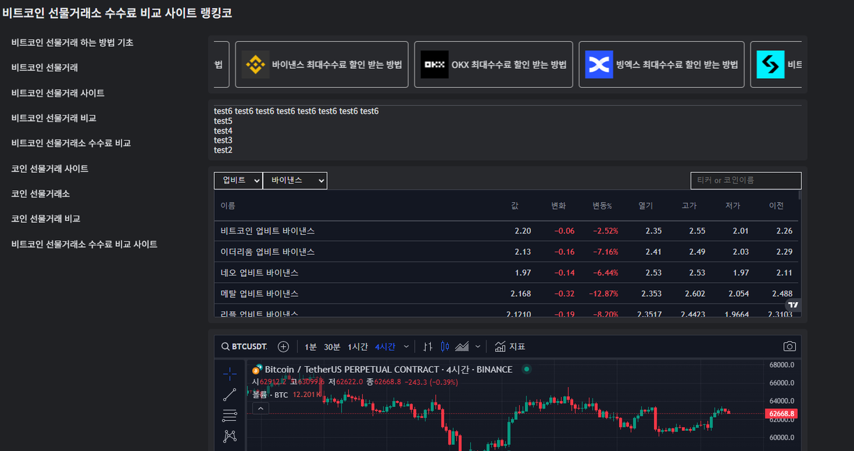This screenshot has height=451, width=854.
Task: Switch chart to 1분 interval
Action: 311,347
